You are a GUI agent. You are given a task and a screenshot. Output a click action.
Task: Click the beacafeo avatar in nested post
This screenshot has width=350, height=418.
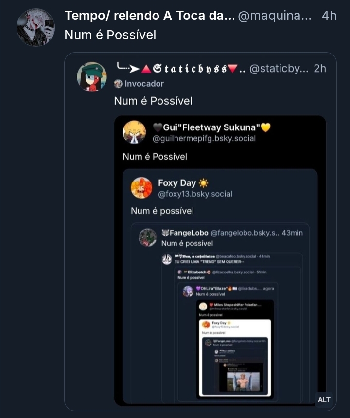click(x=167, y=259)
